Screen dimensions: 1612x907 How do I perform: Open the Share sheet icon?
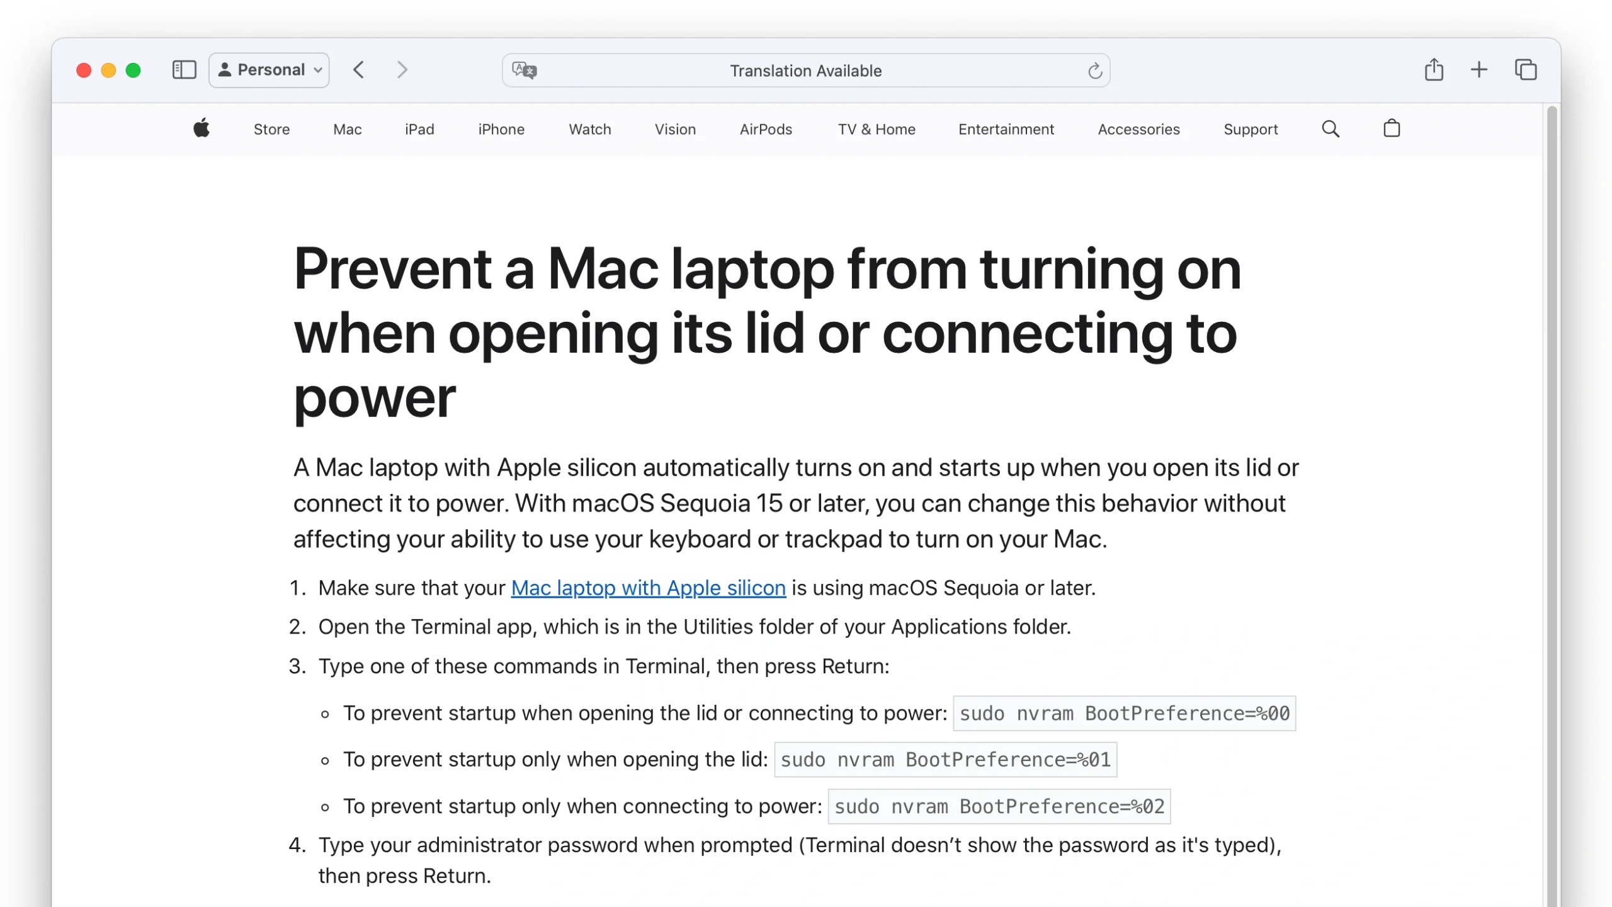1434,69
